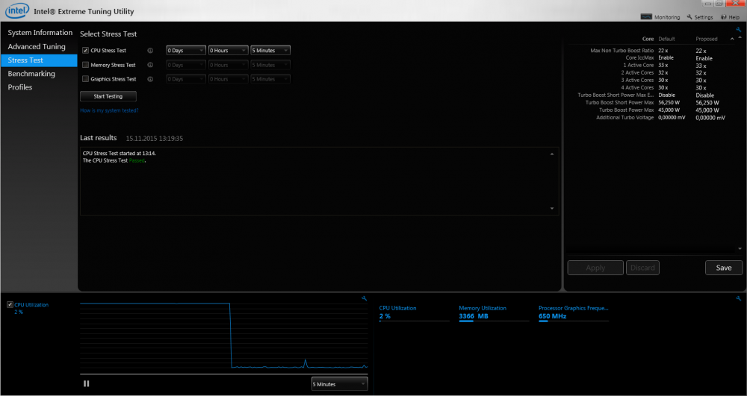The height and width of the screenshot is (396, 747).
Task: Click info icon beside Graphics Stress Test
Action: [150, 79]
